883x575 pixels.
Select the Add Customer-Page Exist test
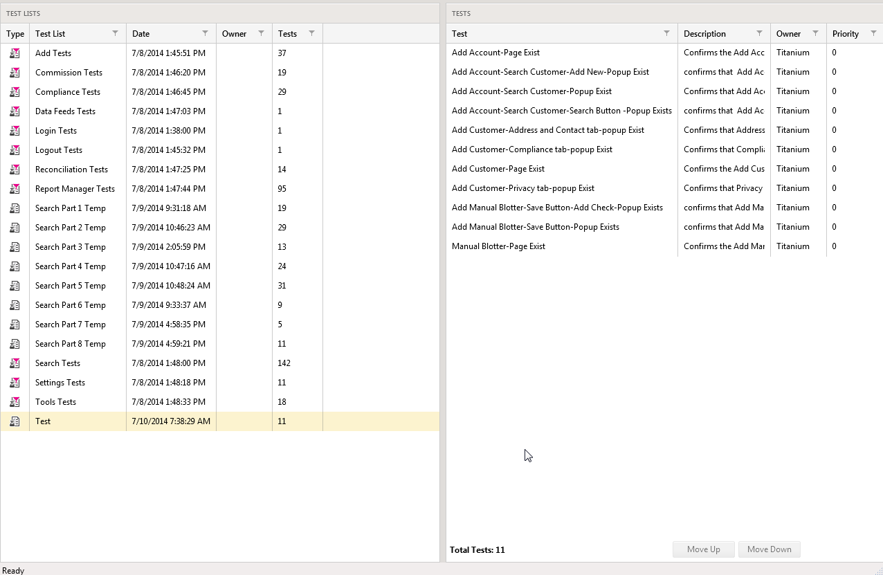pyautogui.click(x=498, y=169)
